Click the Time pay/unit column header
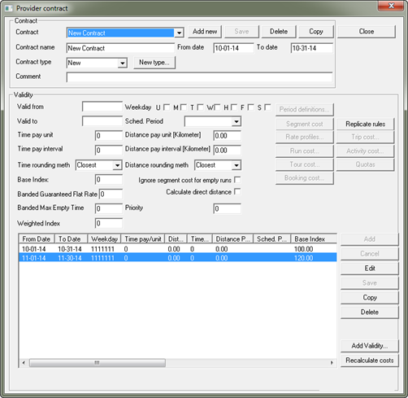 pos(143,239)
